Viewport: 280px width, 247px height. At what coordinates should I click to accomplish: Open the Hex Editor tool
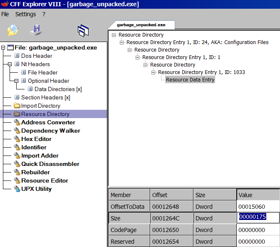point(36,139)
